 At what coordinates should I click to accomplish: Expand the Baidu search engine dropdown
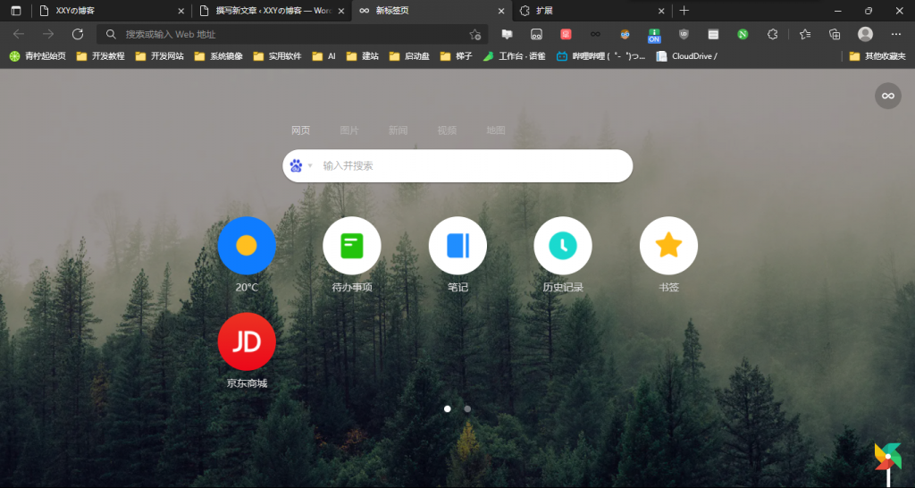pos(301,165)
